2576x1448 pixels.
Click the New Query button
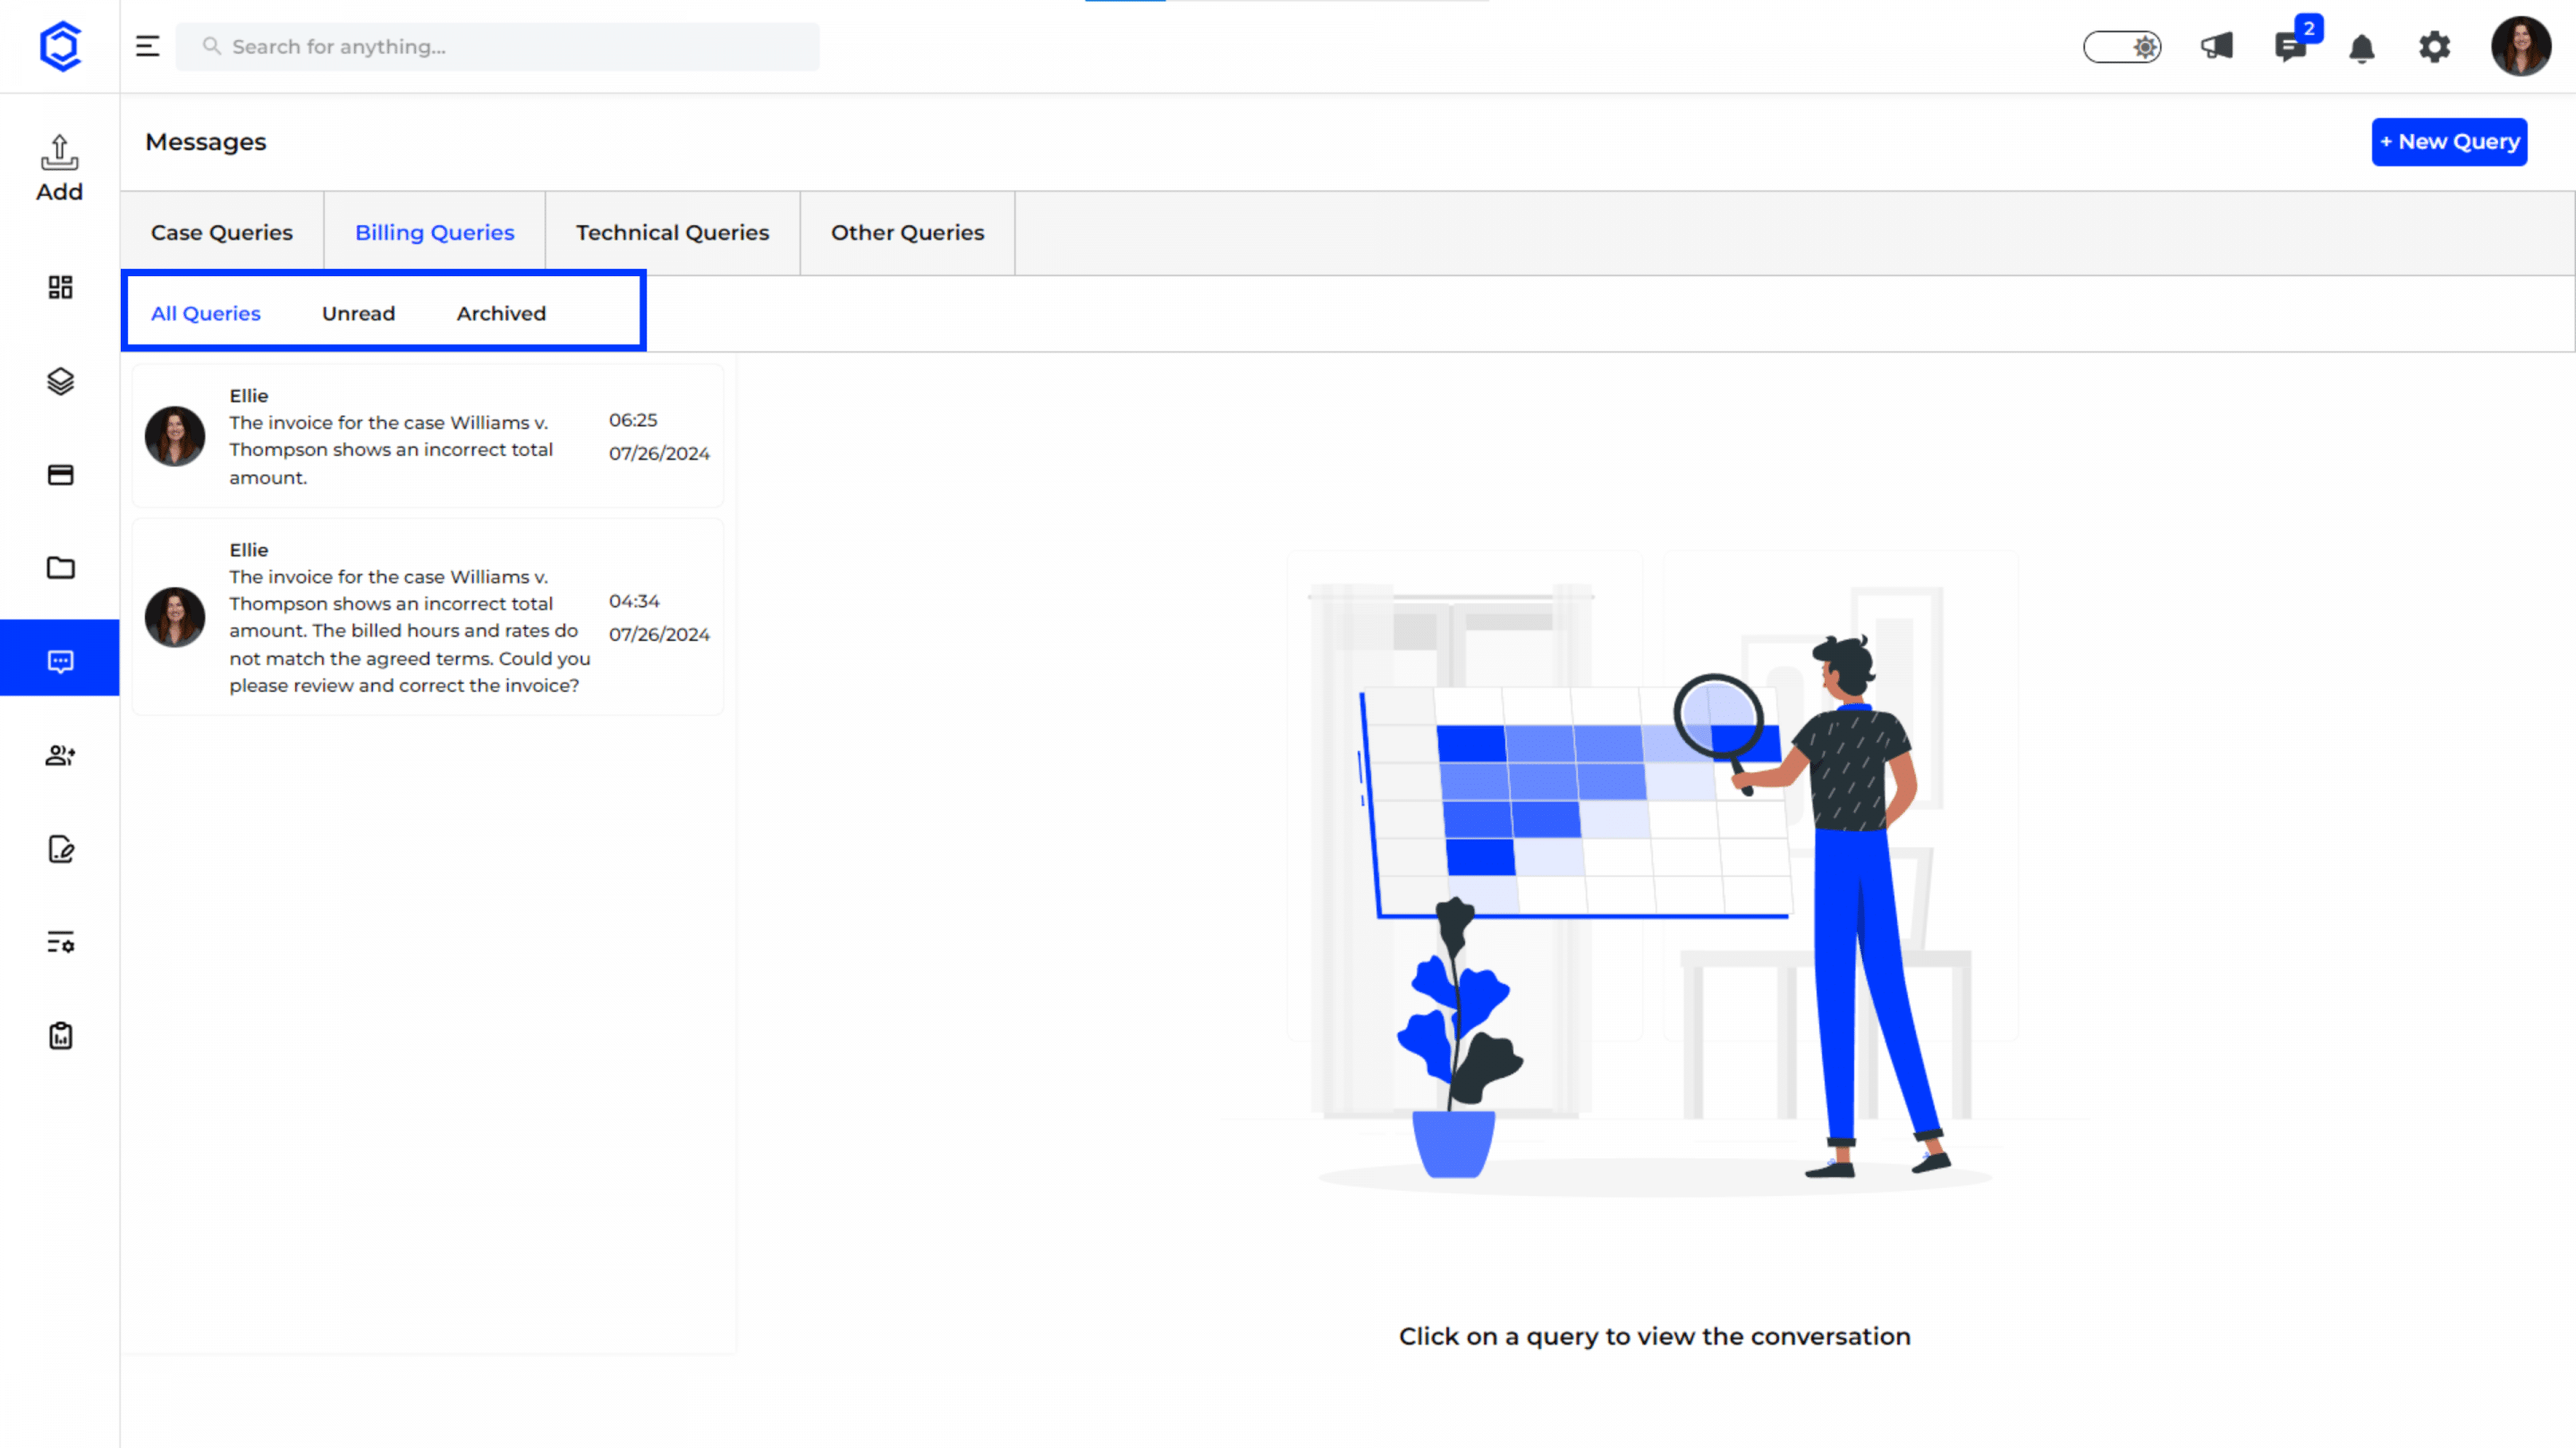tap(2449, 142)
